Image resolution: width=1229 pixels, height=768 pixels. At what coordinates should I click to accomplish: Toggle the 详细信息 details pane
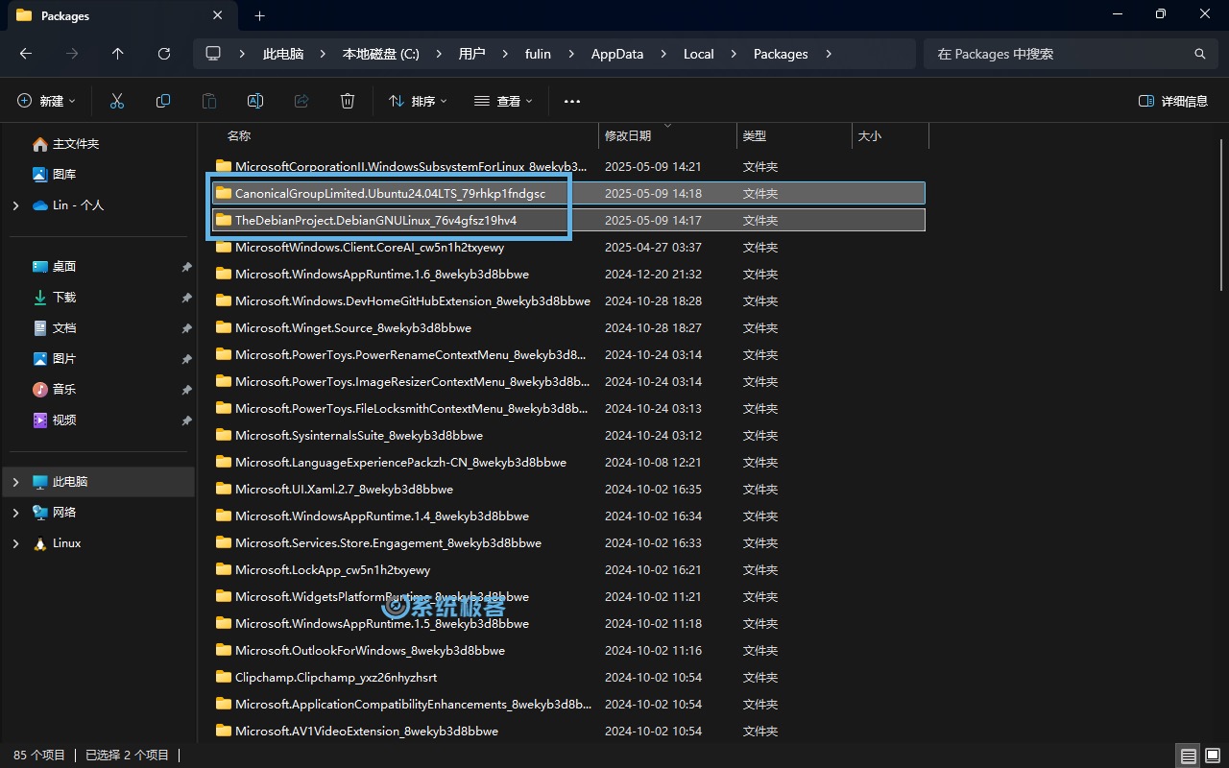1173,101
